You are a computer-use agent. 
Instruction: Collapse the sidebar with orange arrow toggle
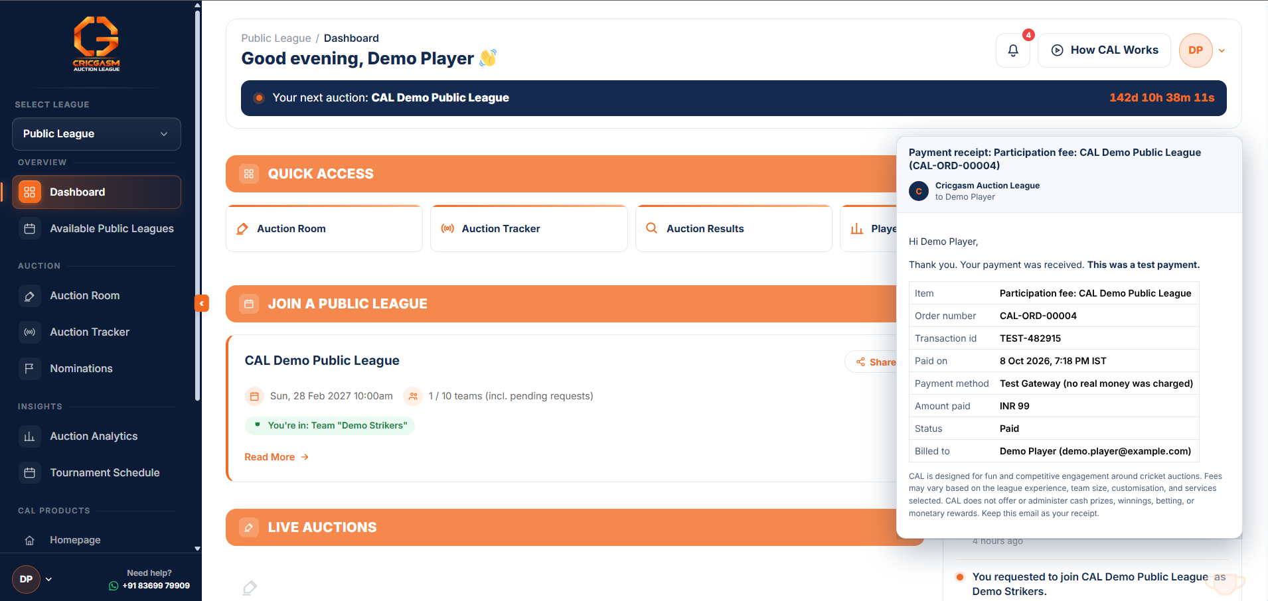(x=202, y=303)
